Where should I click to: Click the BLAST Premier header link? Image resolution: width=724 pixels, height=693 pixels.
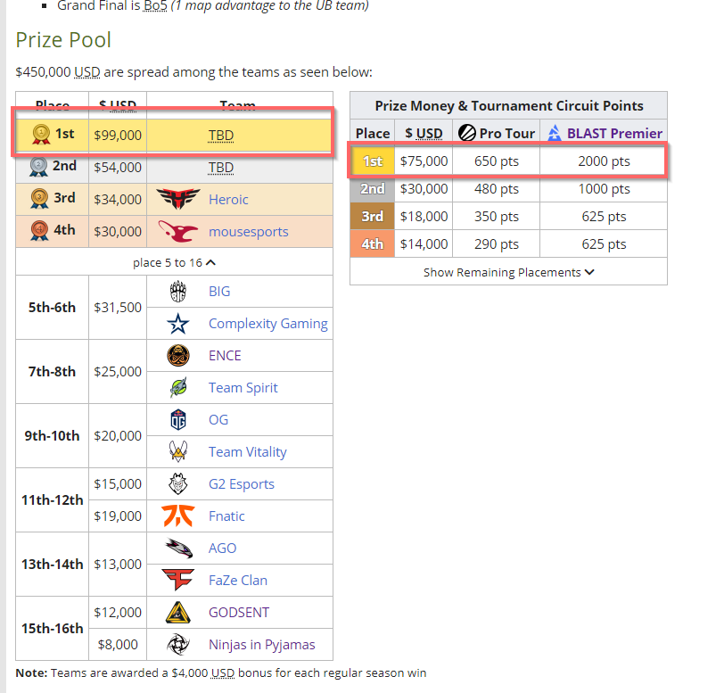(614, 133)
